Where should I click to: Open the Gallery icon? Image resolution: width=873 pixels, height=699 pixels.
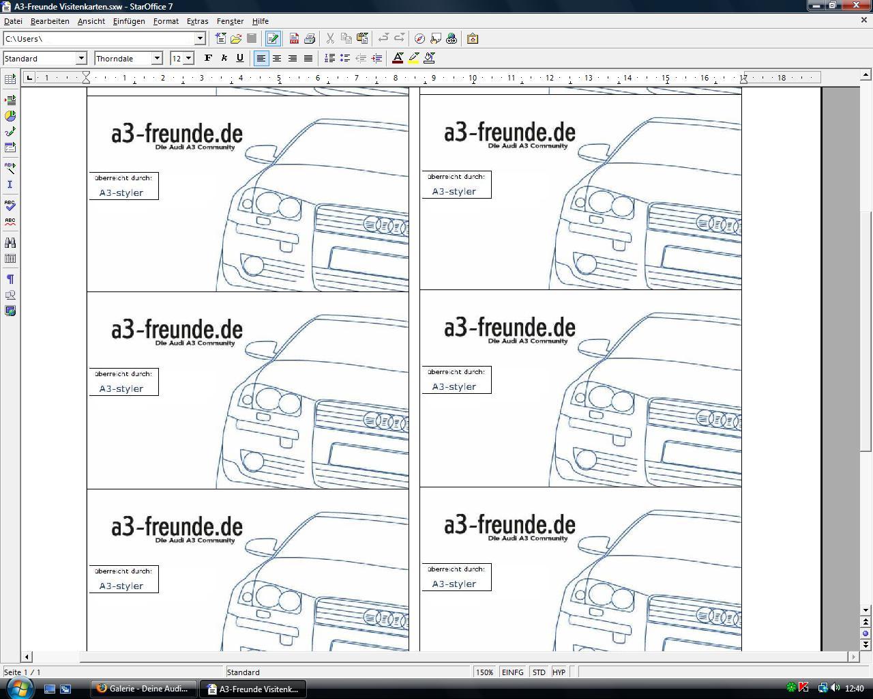[473, 39]
